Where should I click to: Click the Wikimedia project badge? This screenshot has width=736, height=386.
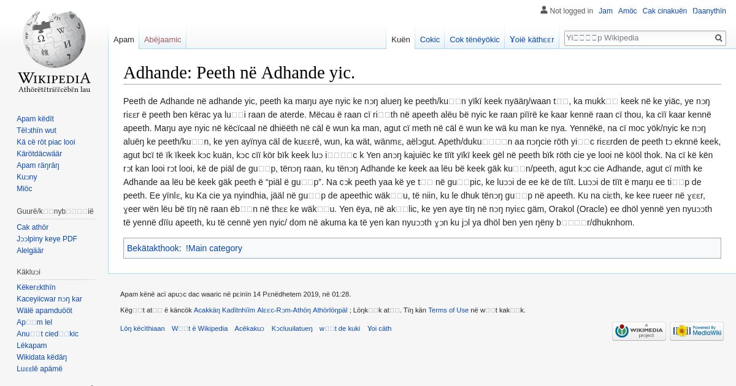pyautogui.click(x=638, y=331)
